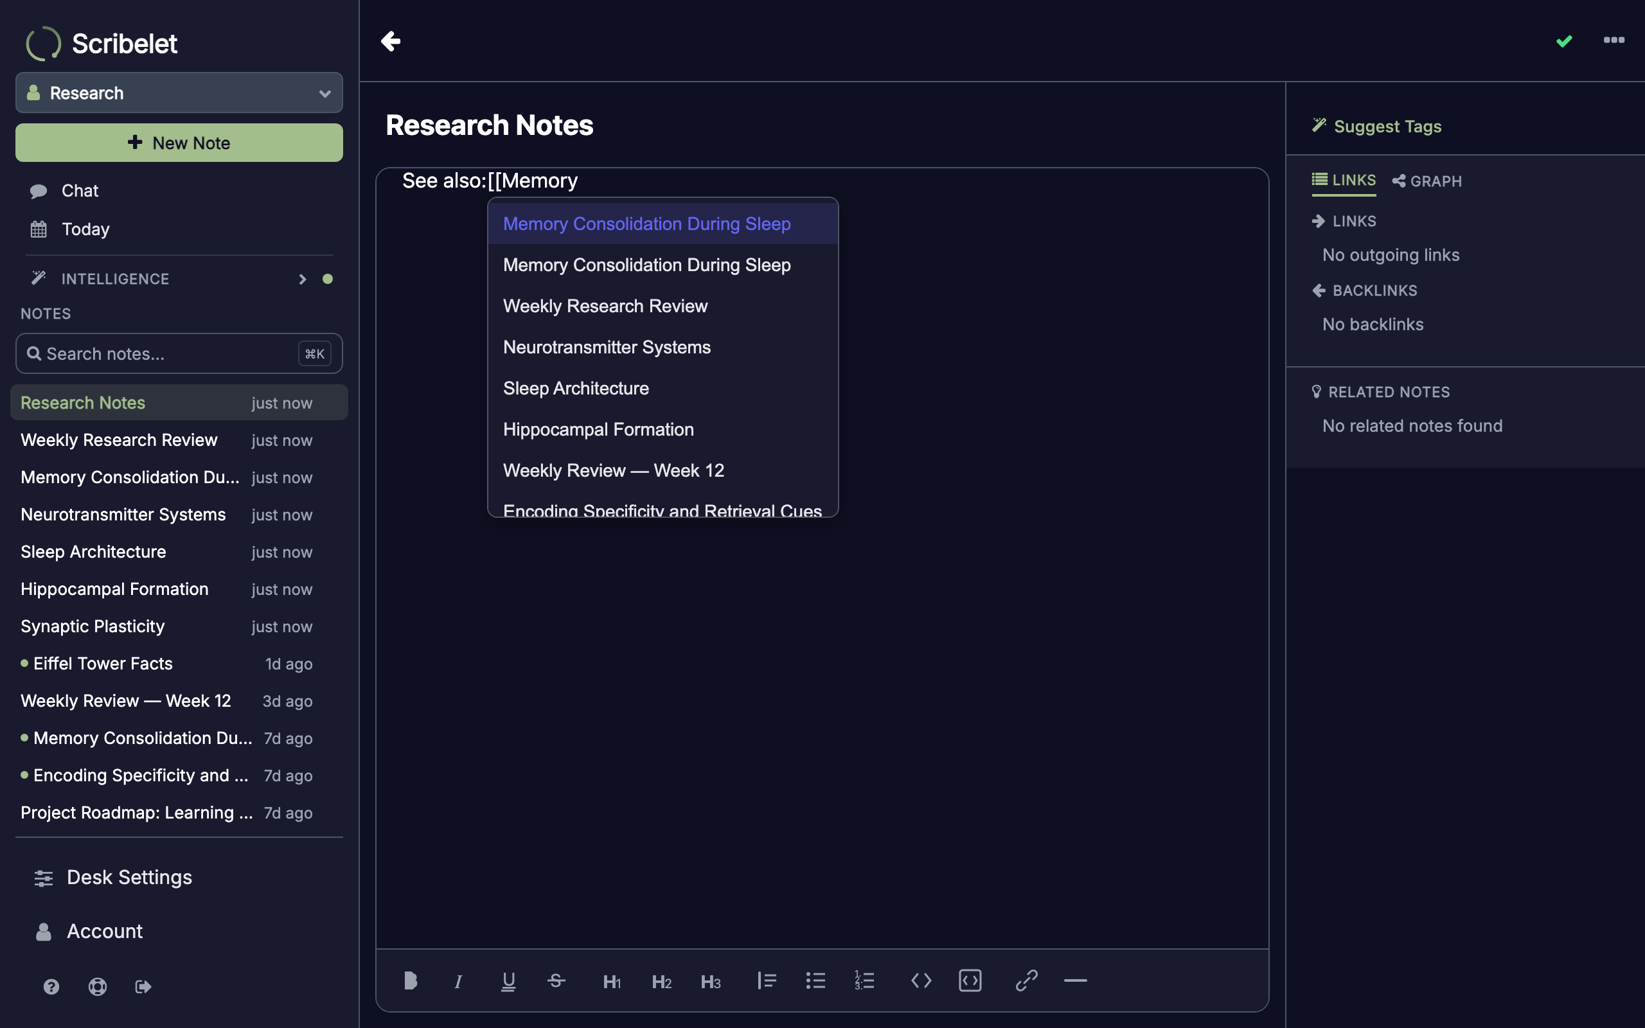This screenshot has width=1645, height=1028.
Task: Insert a blockquote
Action: (x=767, y=980)
